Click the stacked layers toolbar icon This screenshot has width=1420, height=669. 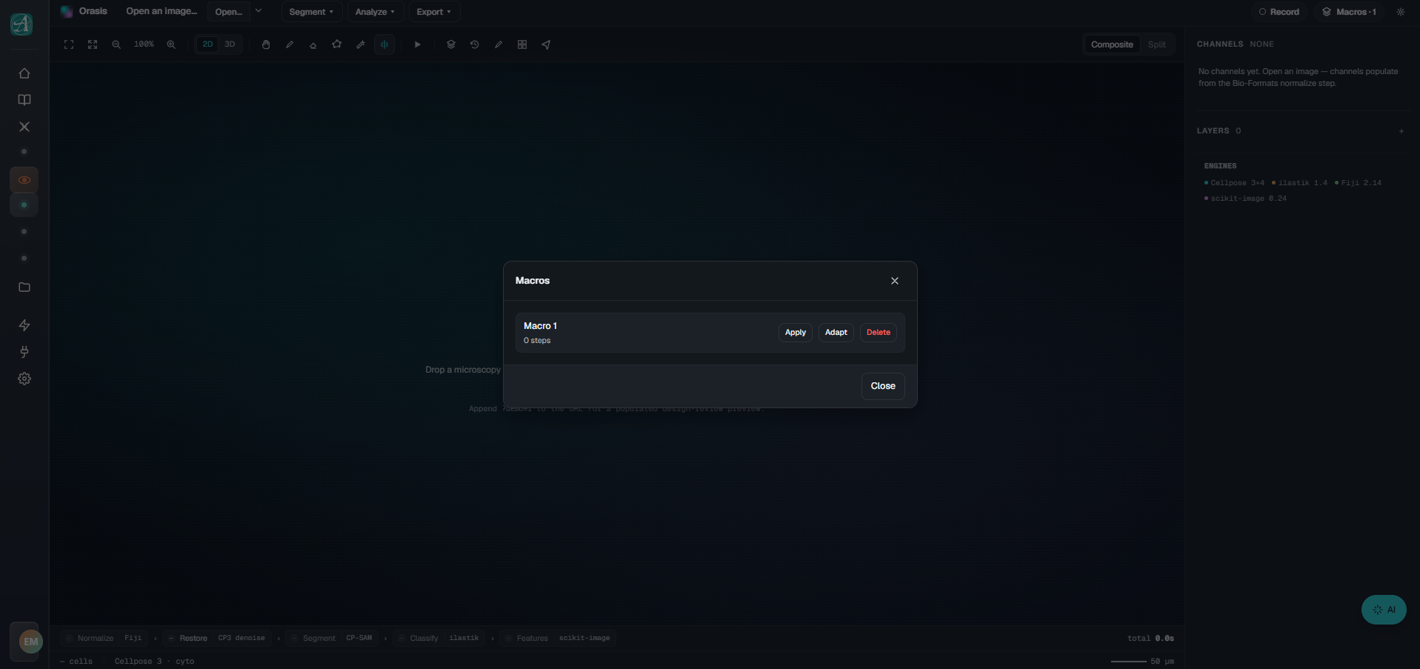(x=451, y=44)
